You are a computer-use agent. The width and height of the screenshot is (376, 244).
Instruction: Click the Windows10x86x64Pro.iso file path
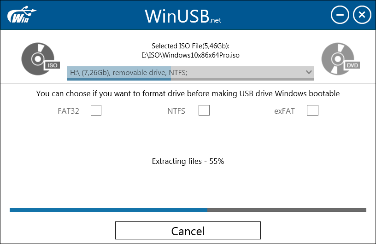coord(190,55)
